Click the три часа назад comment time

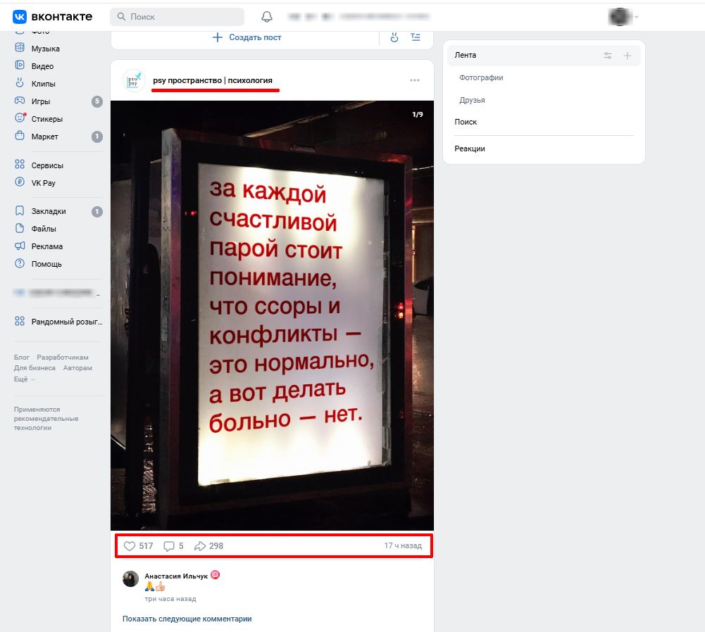click(x=170, y=599)
